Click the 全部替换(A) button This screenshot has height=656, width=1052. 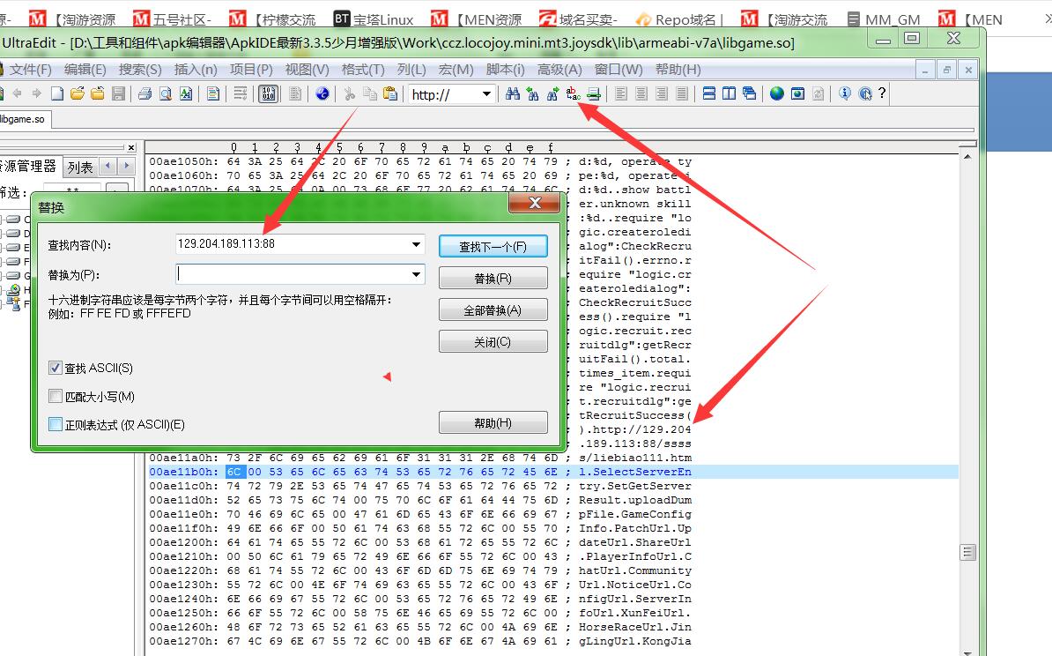coord(493,309)
